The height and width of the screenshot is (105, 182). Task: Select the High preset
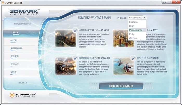click(137, 26)
